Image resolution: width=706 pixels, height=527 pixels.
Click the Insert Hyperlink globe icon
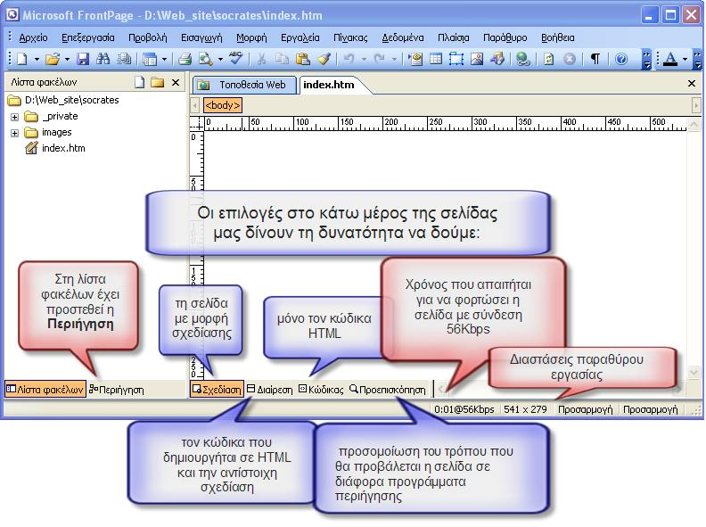522,59
